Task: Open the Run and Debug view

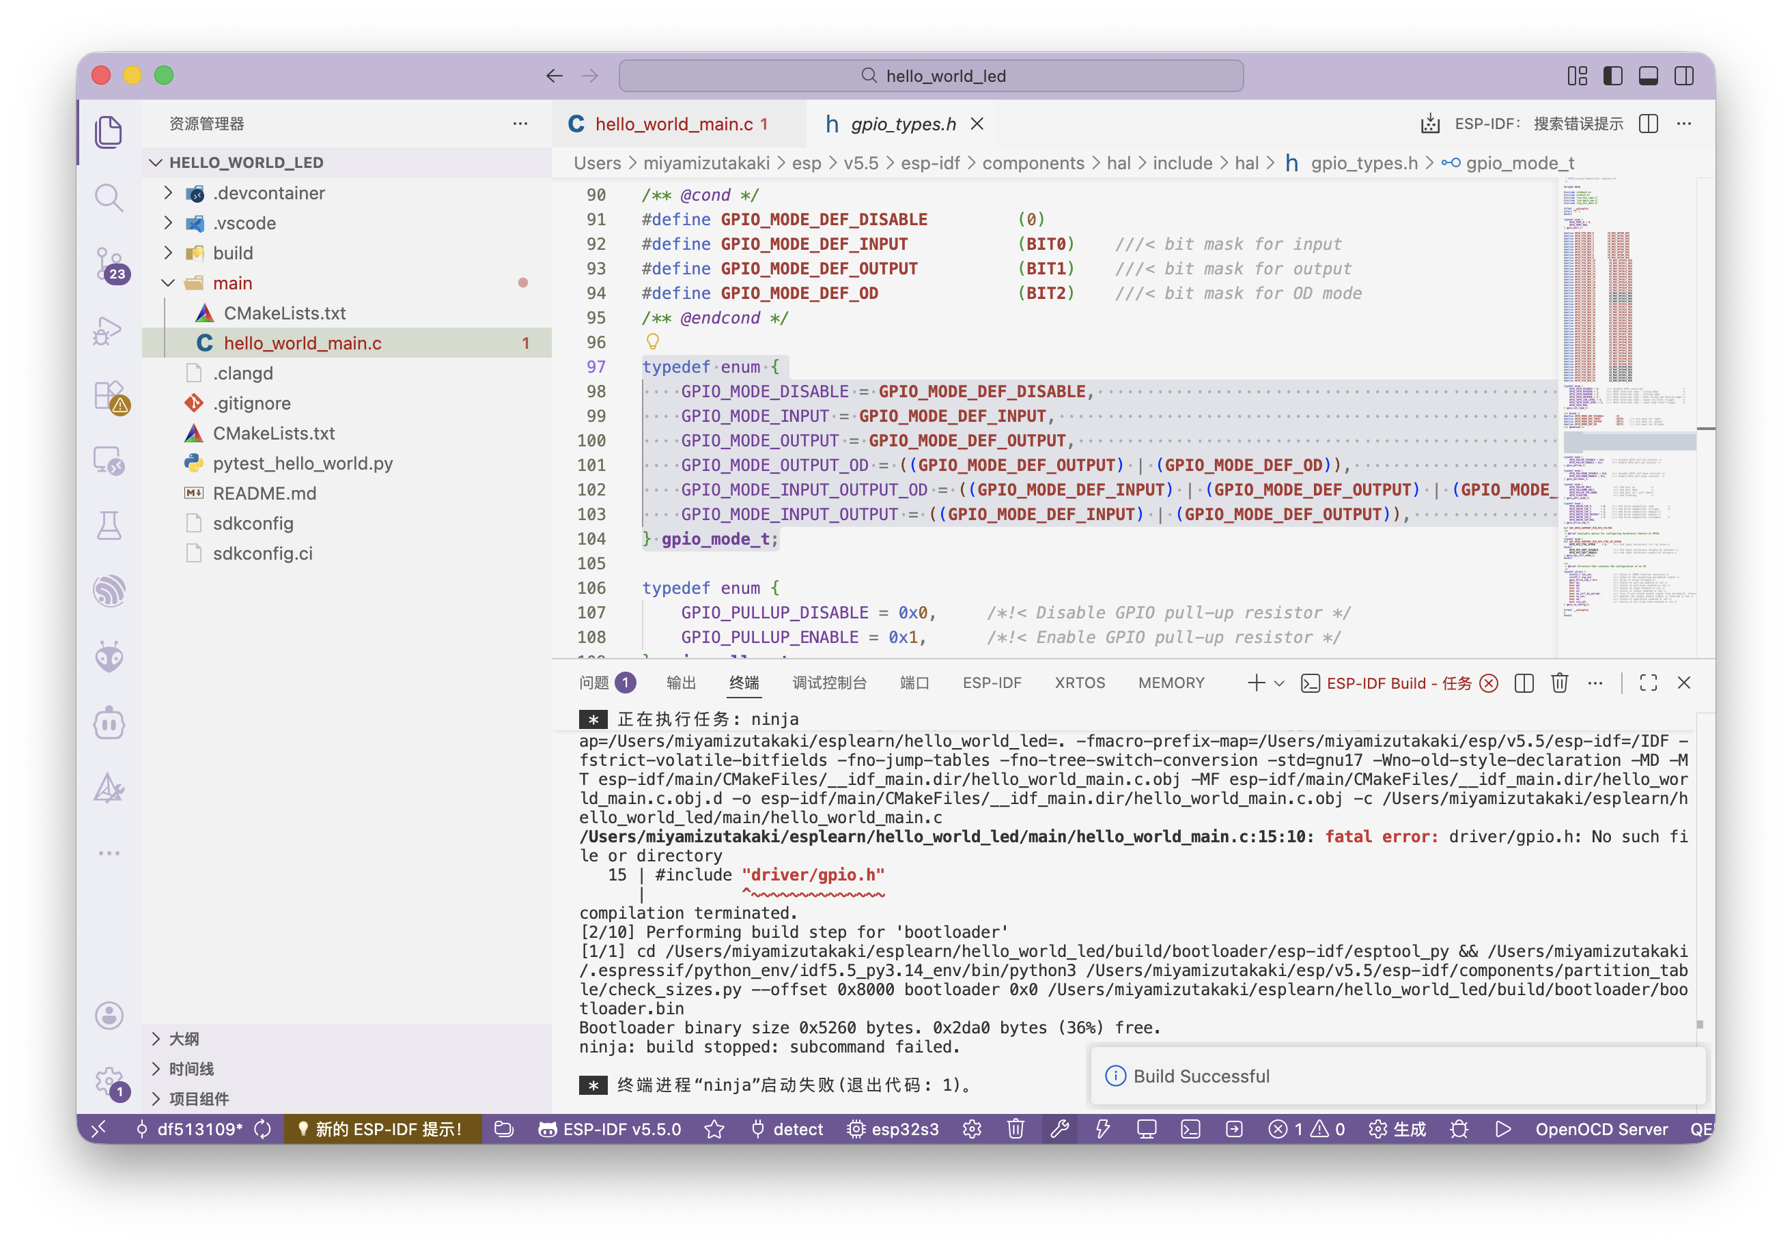Action: coord(109,330)
